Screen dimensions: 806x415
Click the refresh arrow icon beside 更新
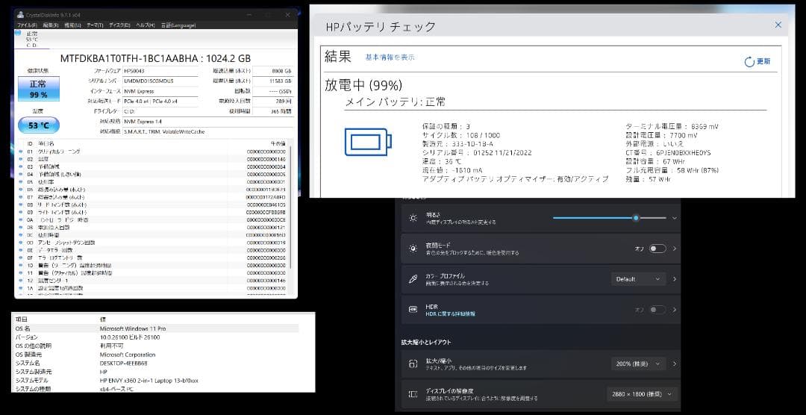(x=749, y=62)
